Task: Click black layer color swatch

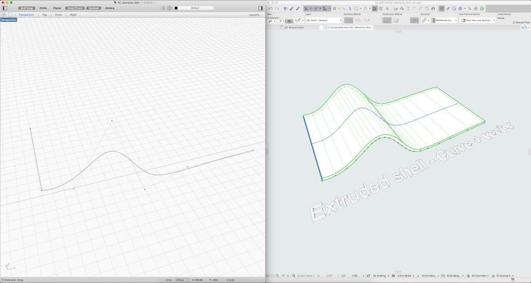Action: [176, 8]
